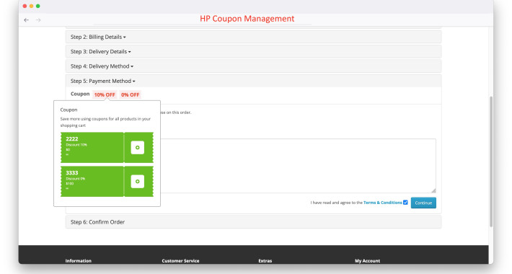Viewport: 512px width, 274px height.
Task: Open the Terms & Conditions link
Action: click(383, 203)
